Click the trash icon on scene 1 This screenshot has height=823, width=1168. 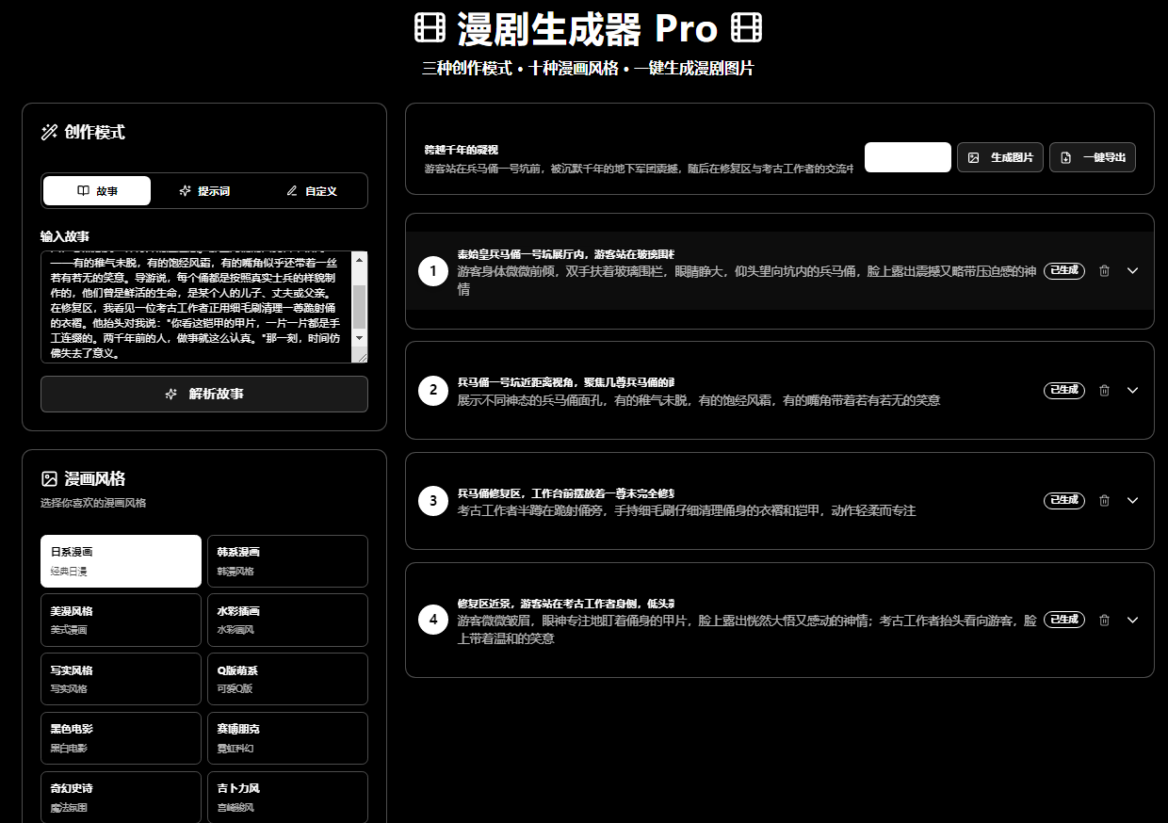pyautogui.click(x=1104, y=270)
